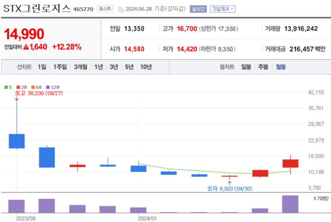Click the 최저 6,920 (04/30) annotation
This screenshot has width=331, height=222.
(x=230, y=189)
